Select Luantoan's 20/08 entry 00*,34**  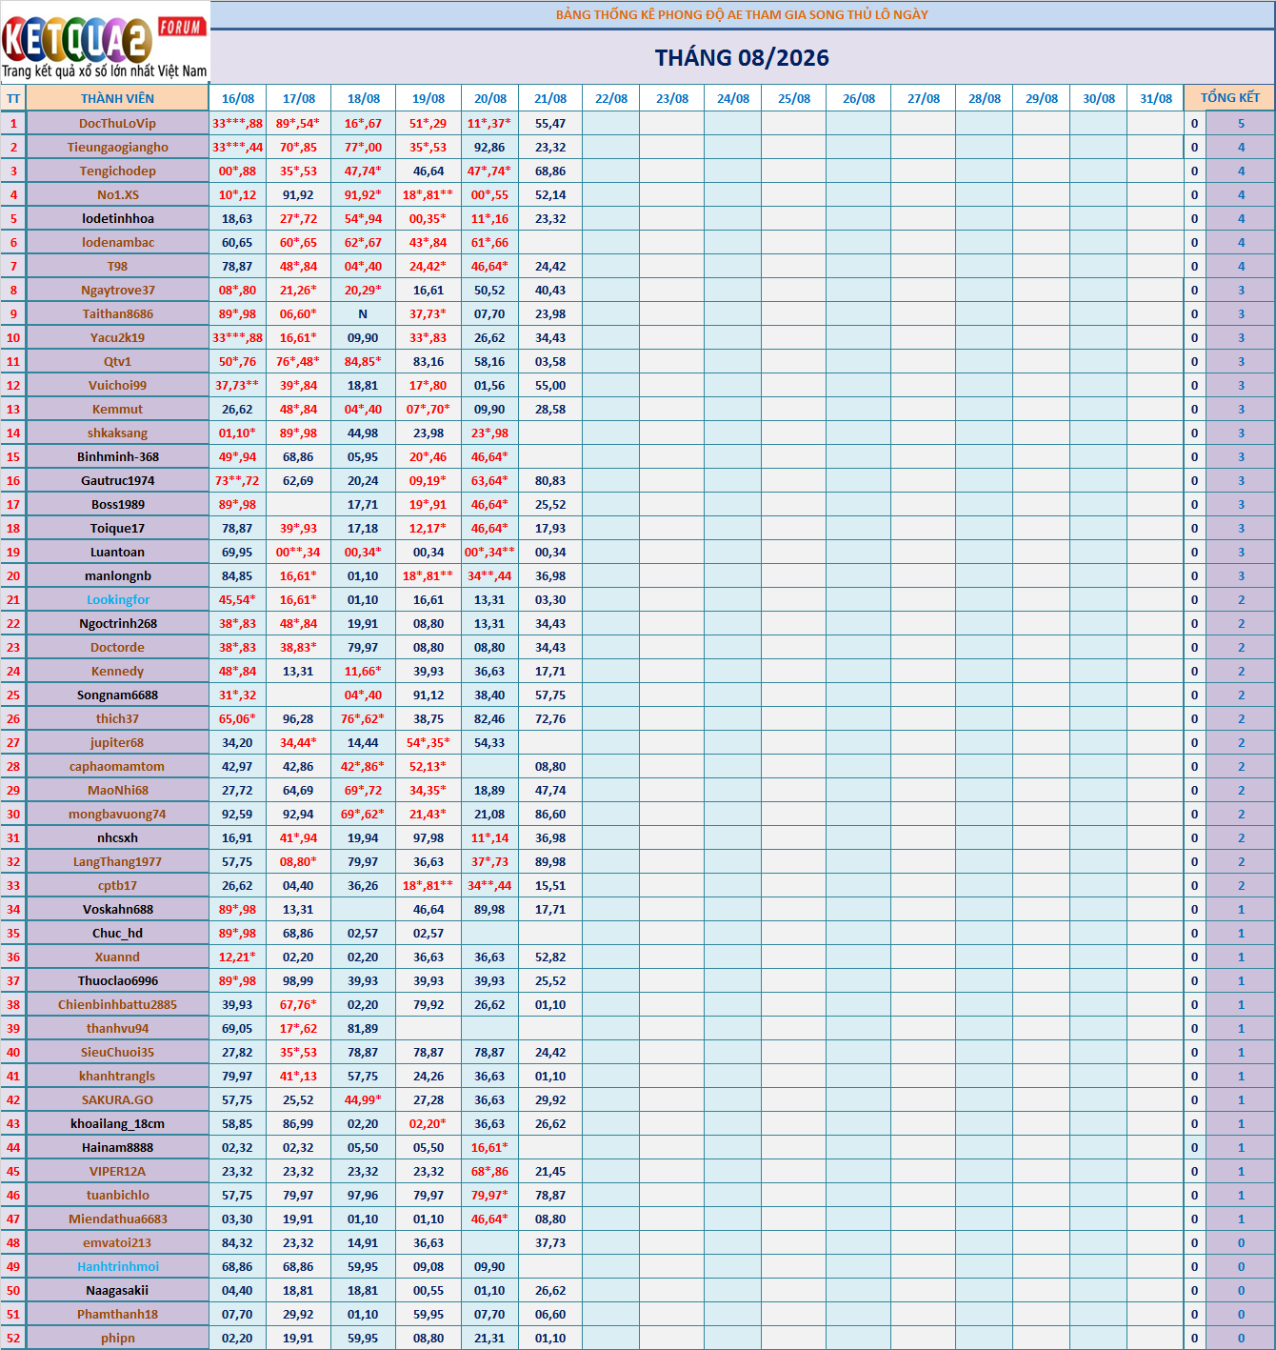point(489,552)
